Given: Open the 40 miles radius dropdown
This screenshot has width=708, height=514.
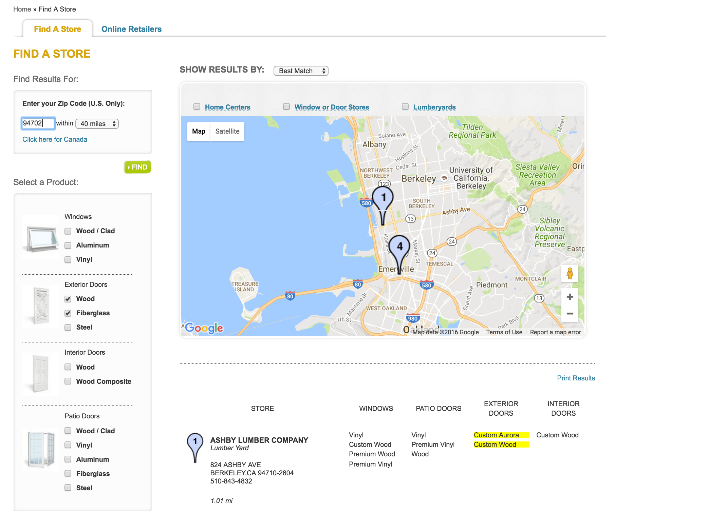Looking at the screenshot, I should pyautogui.click(x=97, y=124).
